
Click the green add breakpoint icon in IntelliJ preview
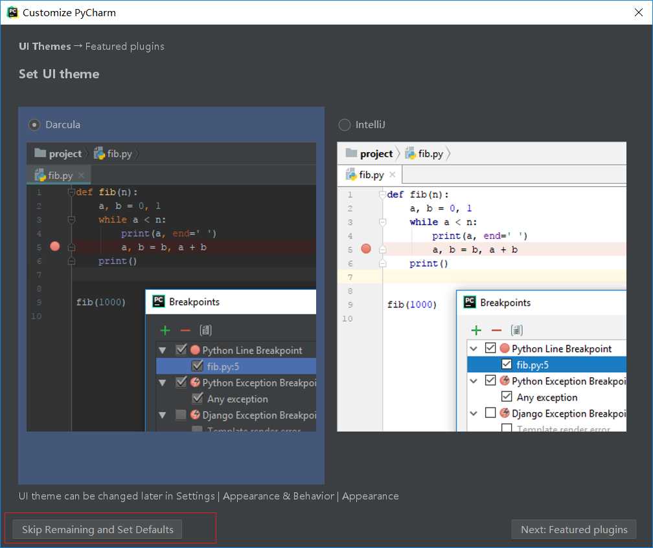(x=476, y=330)
